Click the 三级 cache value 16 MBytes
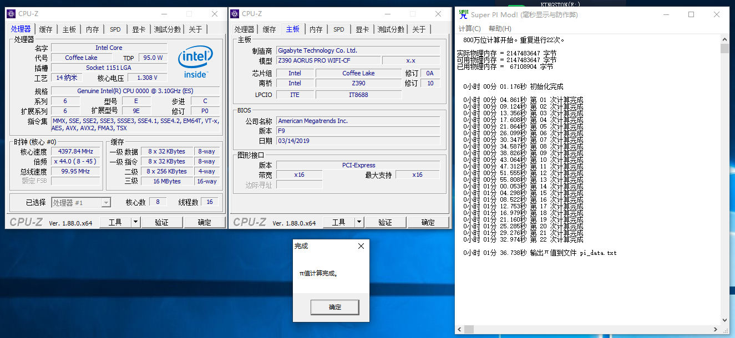Screen dimensions: 735x338 [166, 181]
